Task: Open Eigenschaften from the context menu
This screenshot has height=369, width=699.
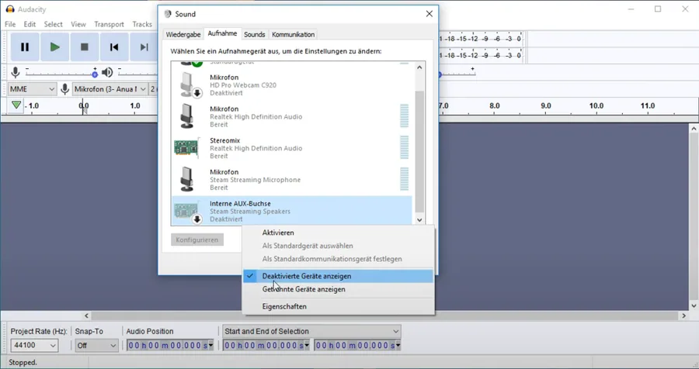Action: [338, 306]
